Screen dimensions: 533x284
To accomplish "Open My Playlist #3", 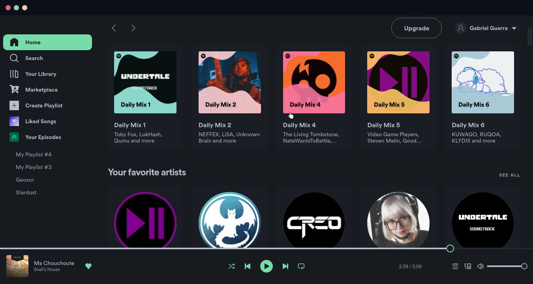I will (x=34, y=167).
